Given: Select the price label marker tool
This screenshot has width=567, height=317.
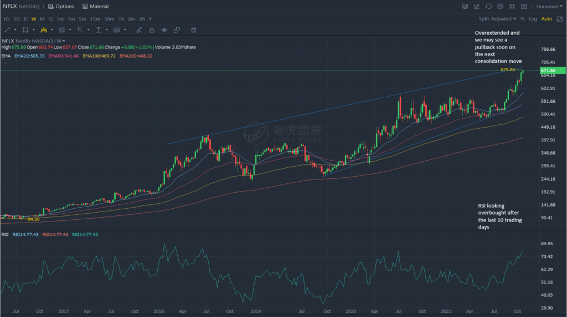Looking at the screenshot, I should 117,30.
